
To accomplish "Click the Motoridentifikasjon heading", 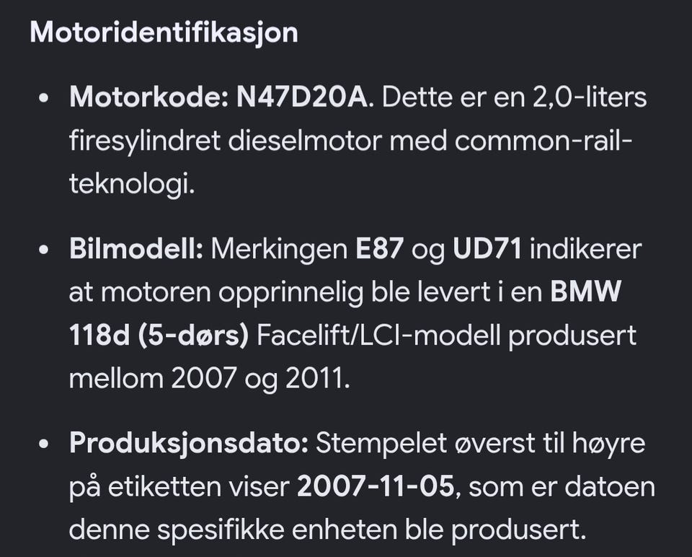I will click(164, 33).
